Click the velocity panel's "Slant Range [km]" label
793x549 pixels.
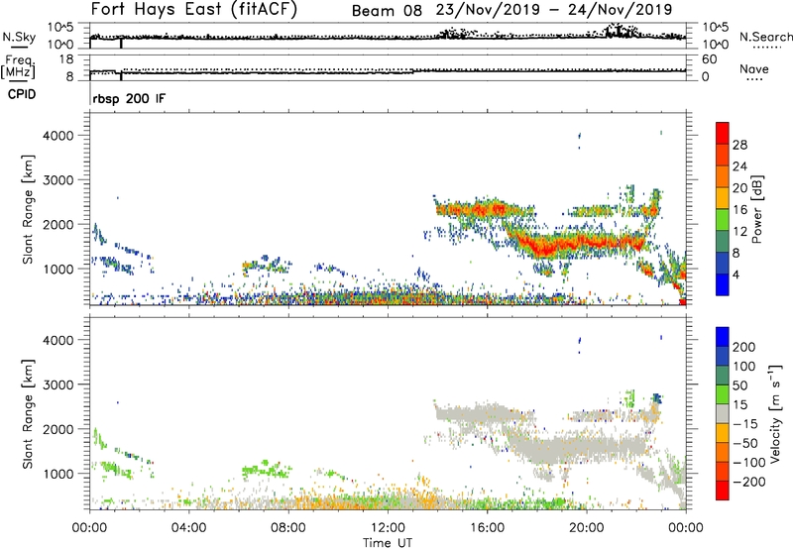pos(28,414)
